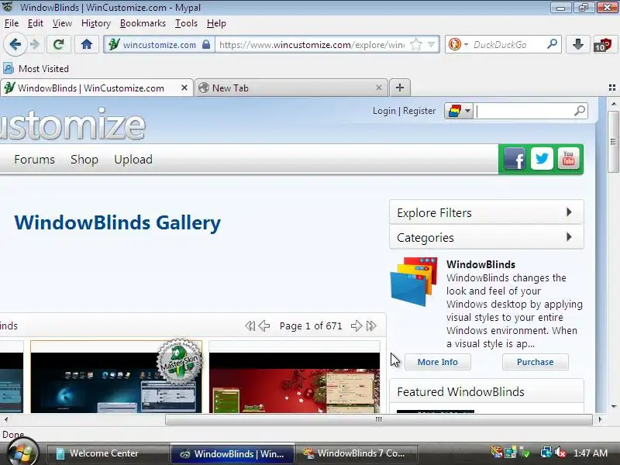Visit the YouTube social icon

(x=569, y=159)
